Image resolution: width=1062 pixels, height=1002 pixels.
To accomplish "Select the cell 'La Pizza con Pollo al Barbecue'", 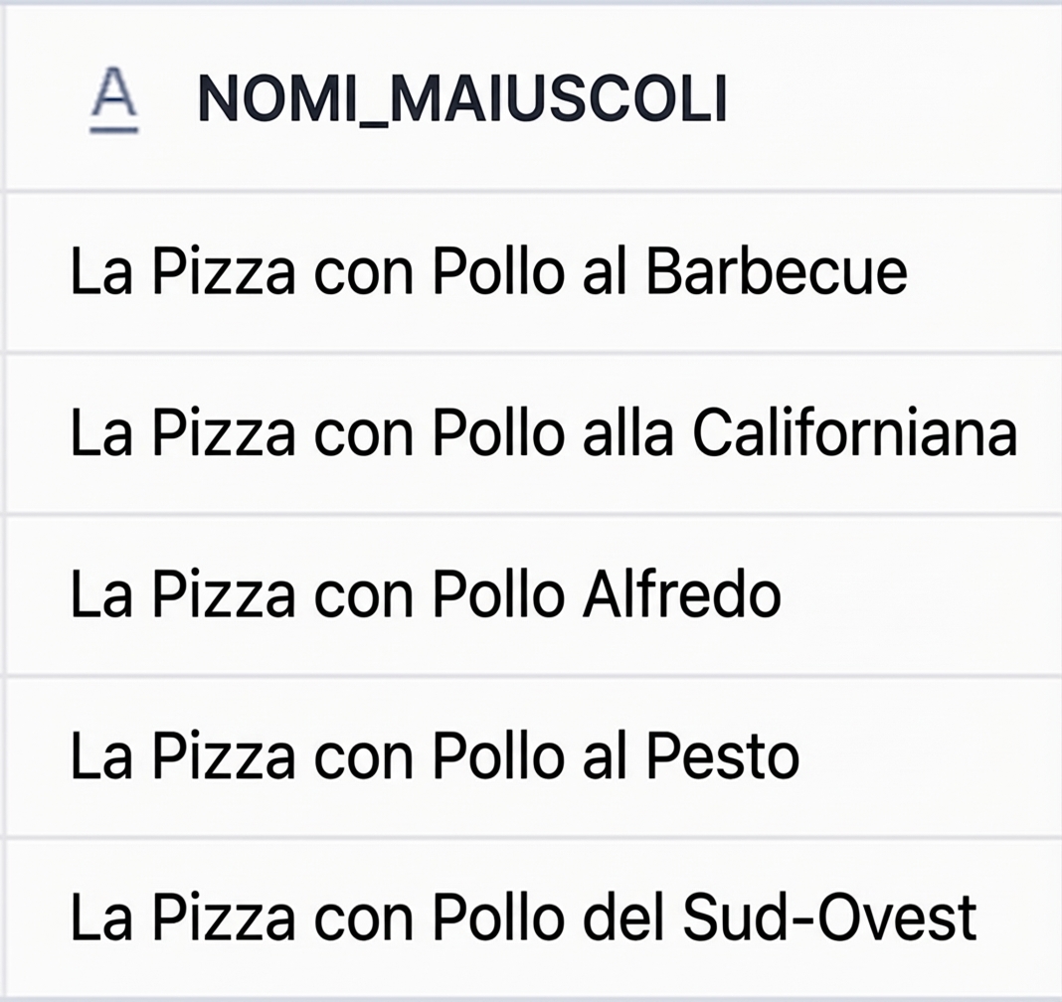I will (488, 270).
